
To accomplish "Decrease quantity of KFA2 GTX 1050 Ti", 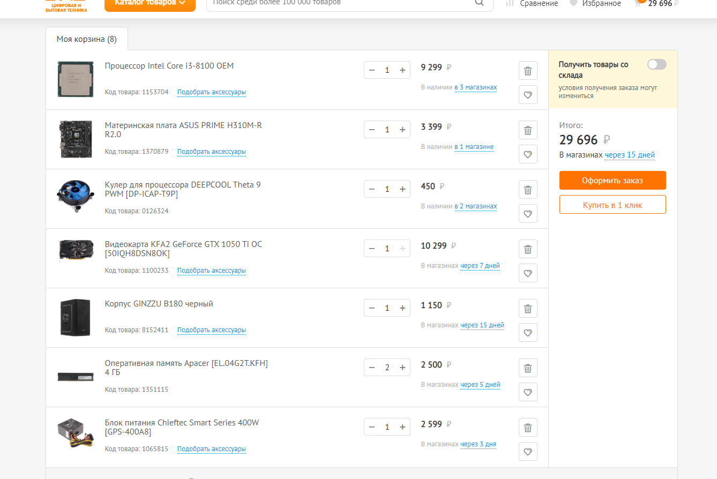I will point(372,249).
